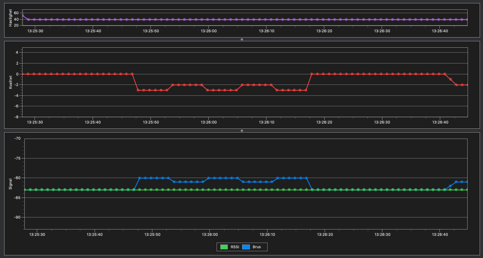
Task: Click 13:26:40 tick in Hastighet chart
Action: coord(440,31)
